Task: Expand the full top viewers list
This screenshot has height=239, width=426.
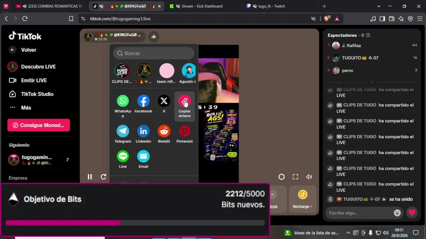Action: pyautogui.click(x=372, y=82)
